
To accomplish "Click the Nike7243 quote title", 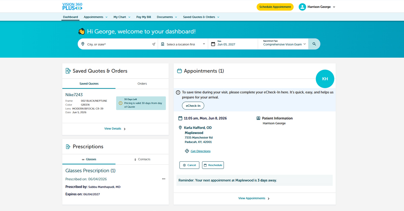I will click(x=74, y=95).
